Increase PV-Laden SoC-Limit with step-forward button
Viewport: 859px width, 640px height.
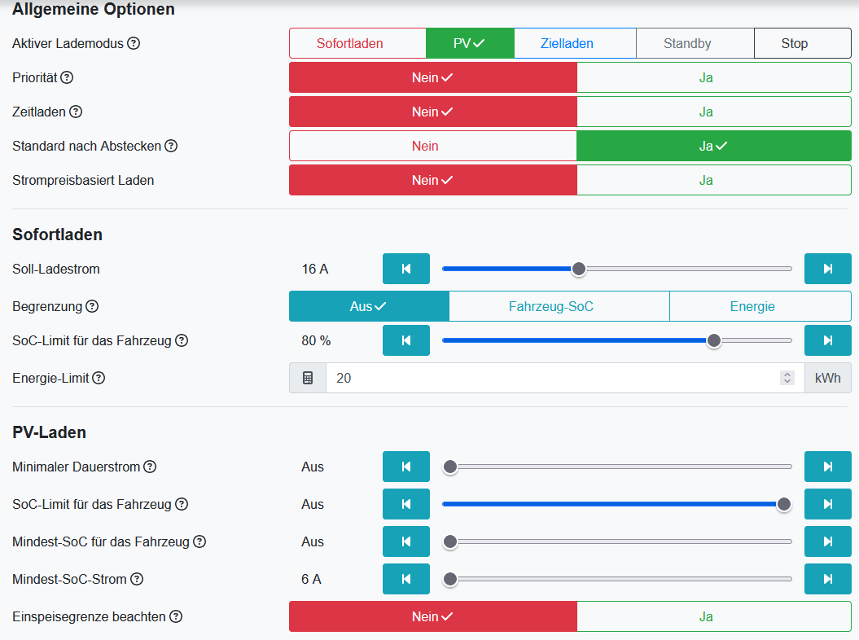[x=828, y=504]
